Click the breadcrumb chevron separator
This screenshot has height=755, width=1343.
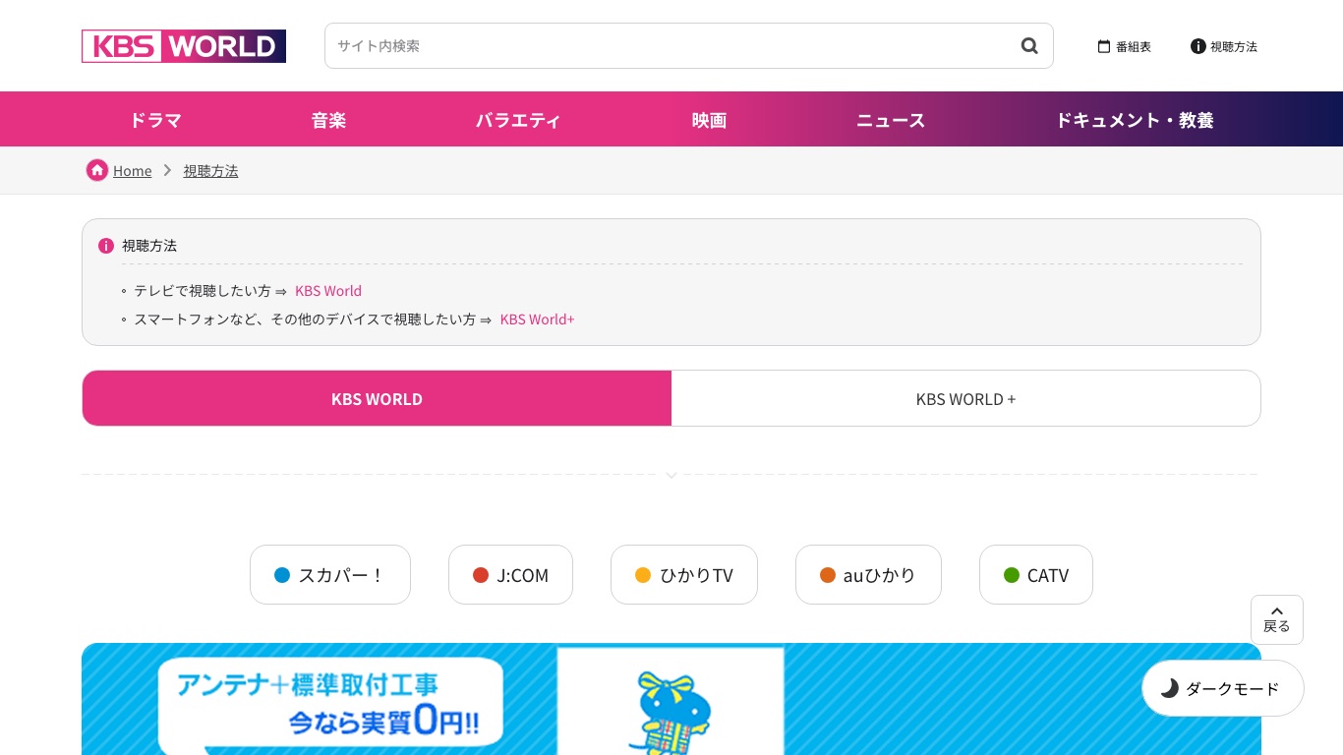click(x=167, y=170)
